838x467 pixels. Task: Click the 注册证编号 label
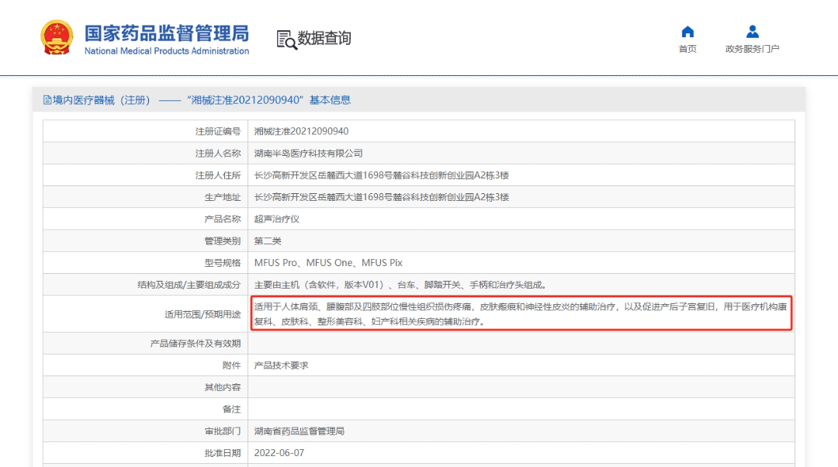click(x=218, y=131)
